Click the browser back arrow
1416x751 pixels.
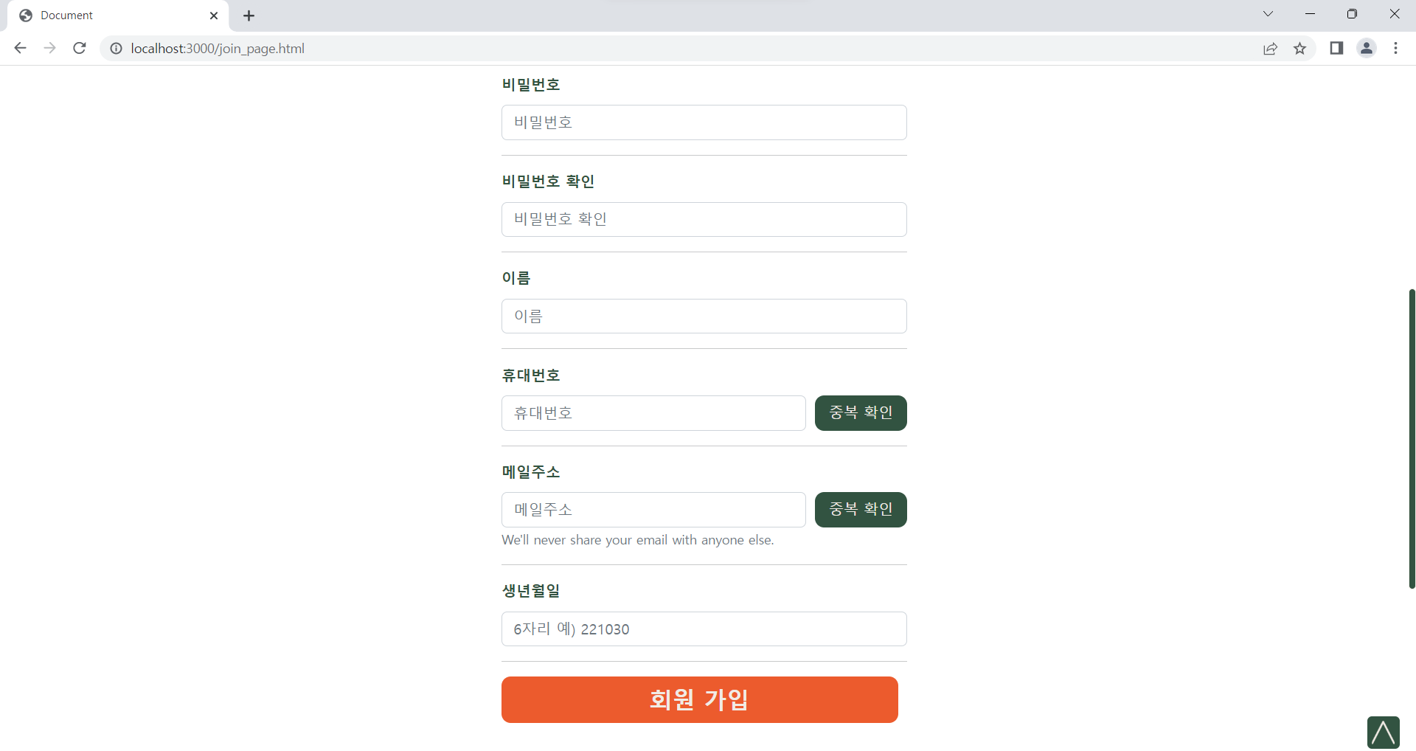coord(20,48)
